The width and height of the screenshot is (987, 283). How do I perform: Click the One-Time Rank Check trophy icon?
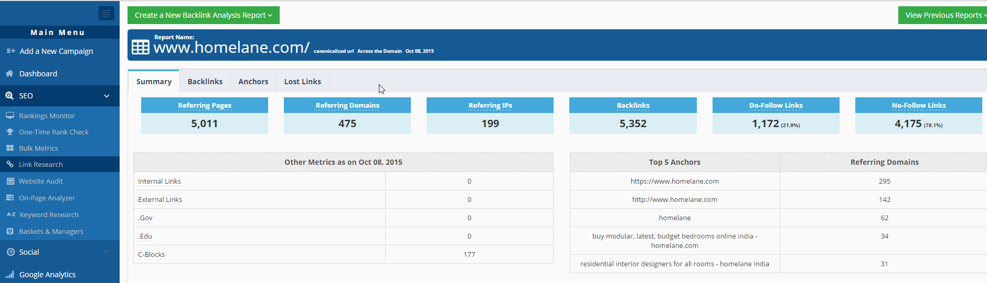coord(10,132)
